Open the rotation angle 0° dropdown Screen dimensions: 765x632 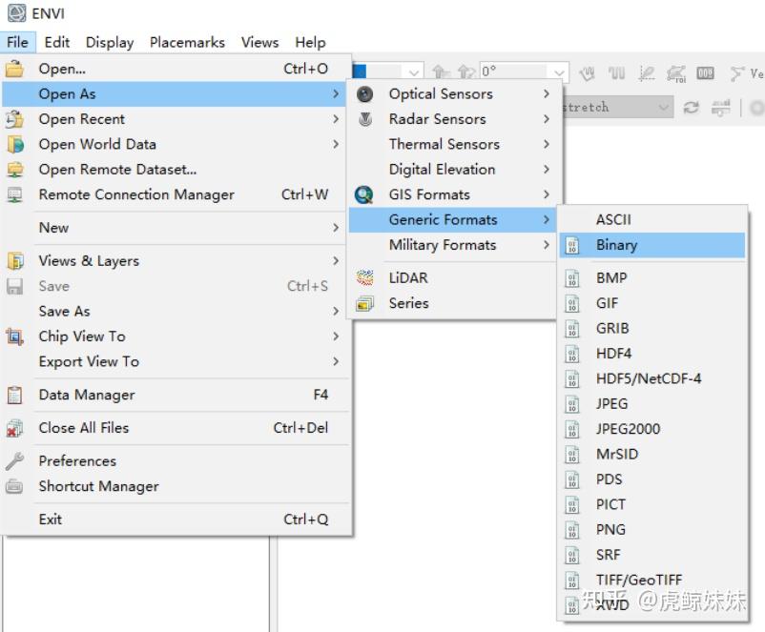point(559,72)
